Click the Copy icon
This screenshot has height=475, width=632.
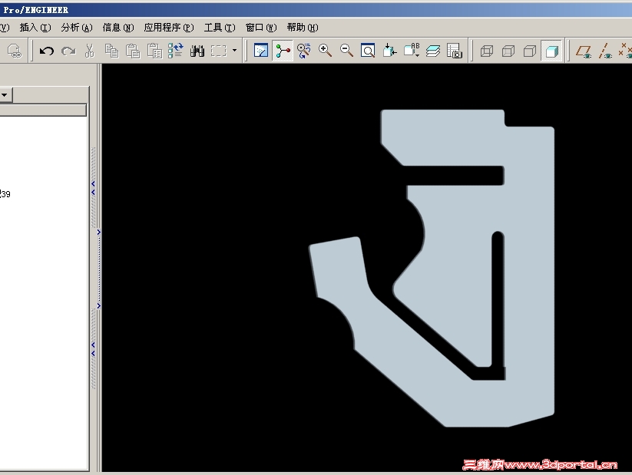pyautogui.click(x=111, y=51)
